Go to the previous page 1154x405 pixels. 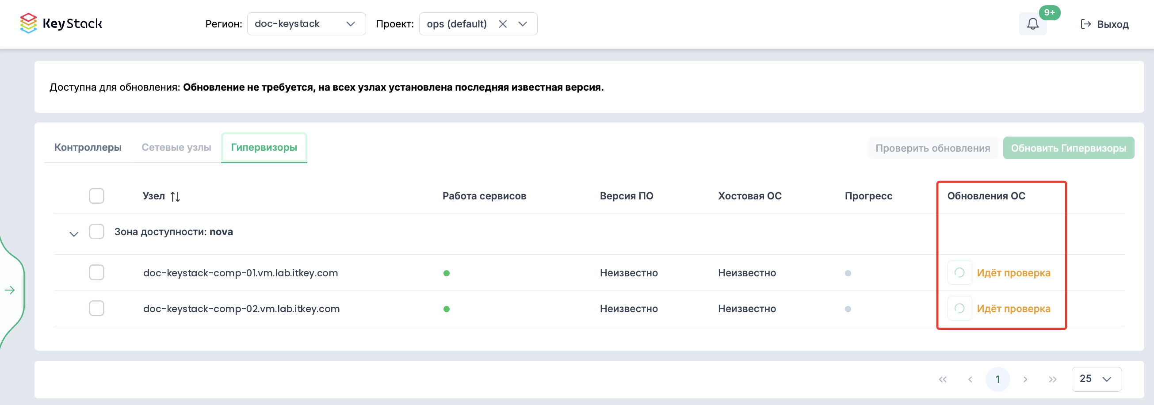[x=970, y=379]
